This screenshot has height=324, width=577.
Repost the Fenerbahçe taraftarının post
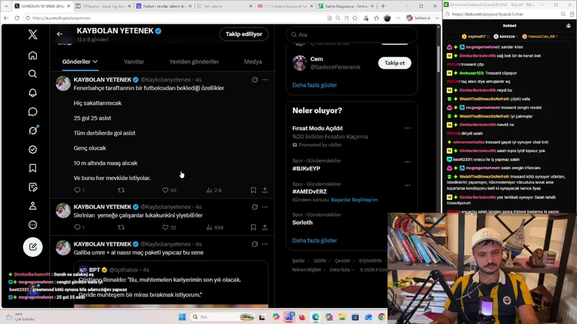point(121,190)
